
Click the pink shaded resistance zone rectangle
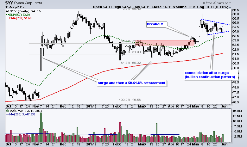165,43
